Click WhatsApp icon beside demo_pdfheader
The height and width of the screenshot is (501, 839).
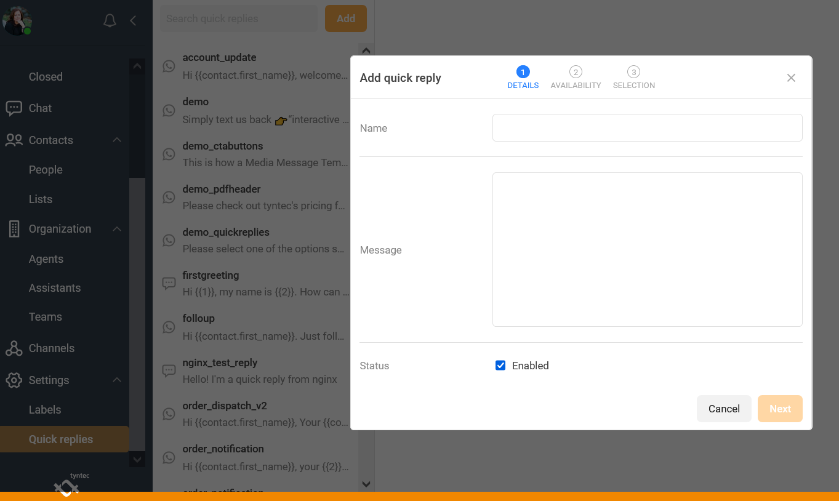click(x=169, y=198)
